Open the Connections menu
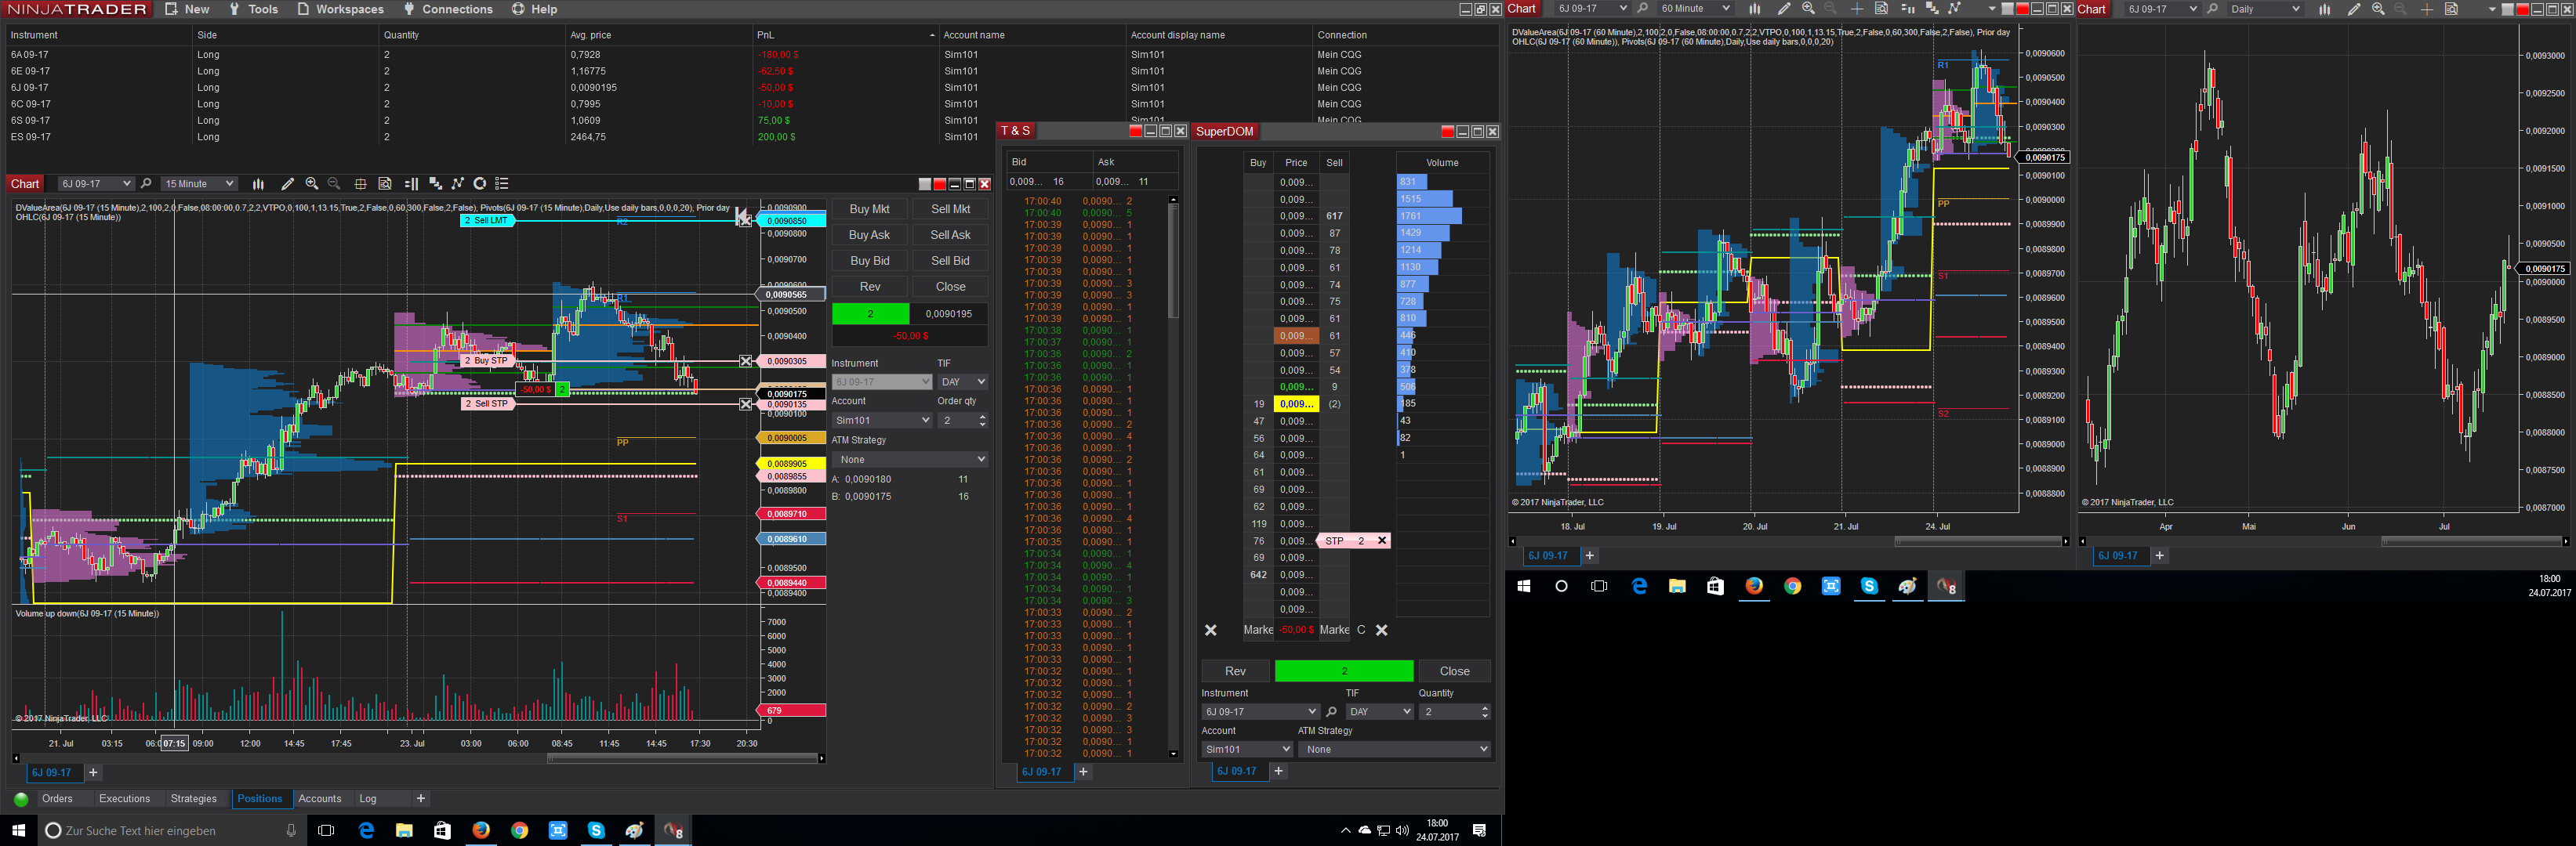This screenshot has width=2576, height=846. point(448,9)
